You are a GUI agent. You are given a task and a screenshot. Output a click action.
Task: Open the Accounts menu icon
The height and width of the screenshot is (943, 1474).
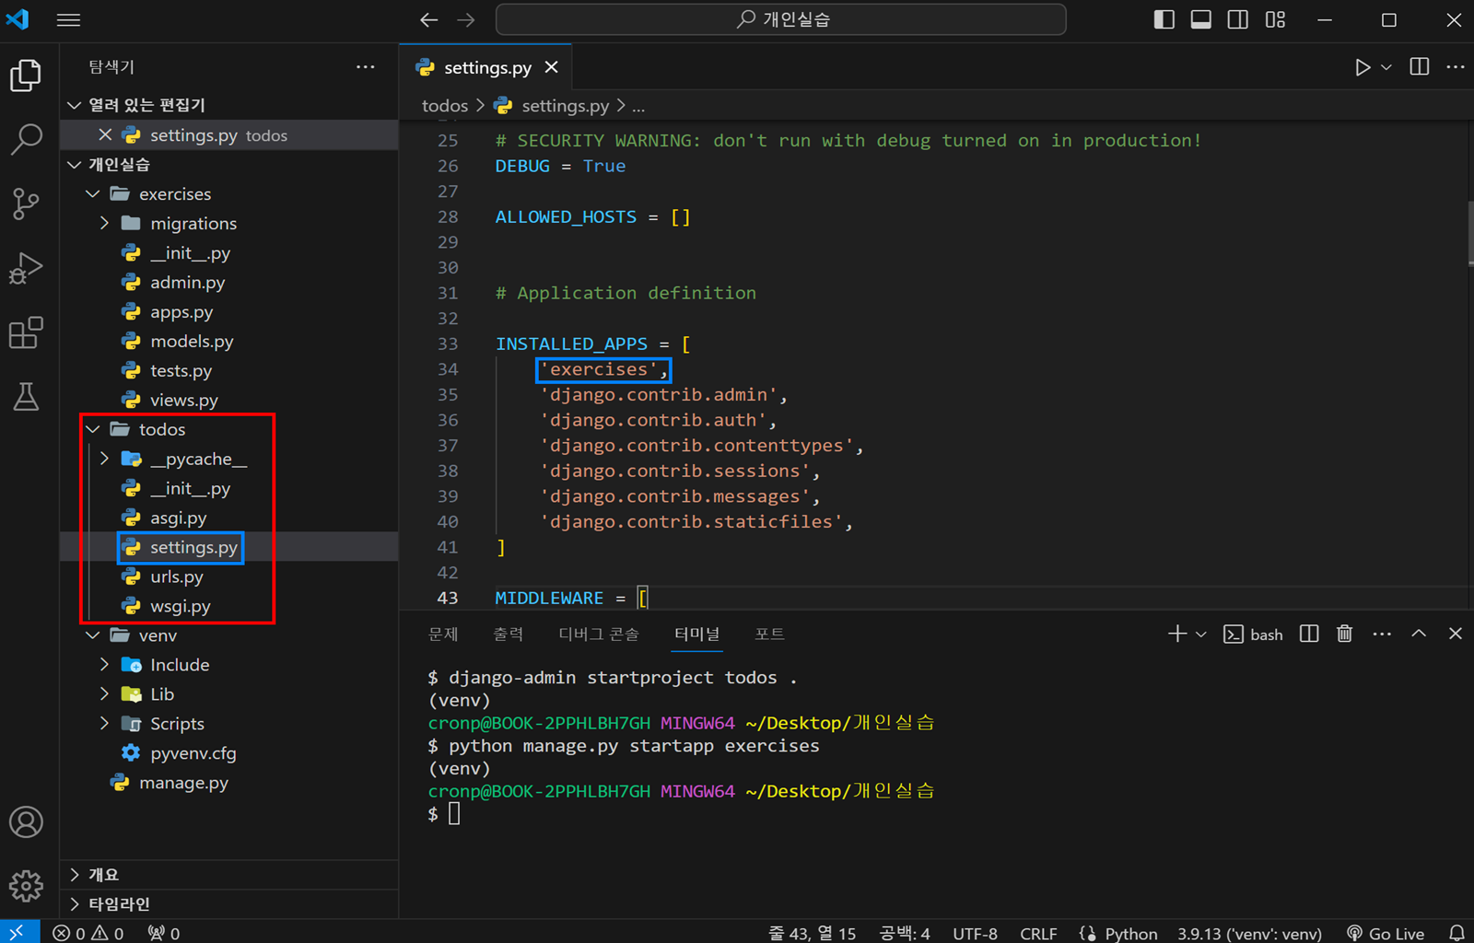coord(26,821)
